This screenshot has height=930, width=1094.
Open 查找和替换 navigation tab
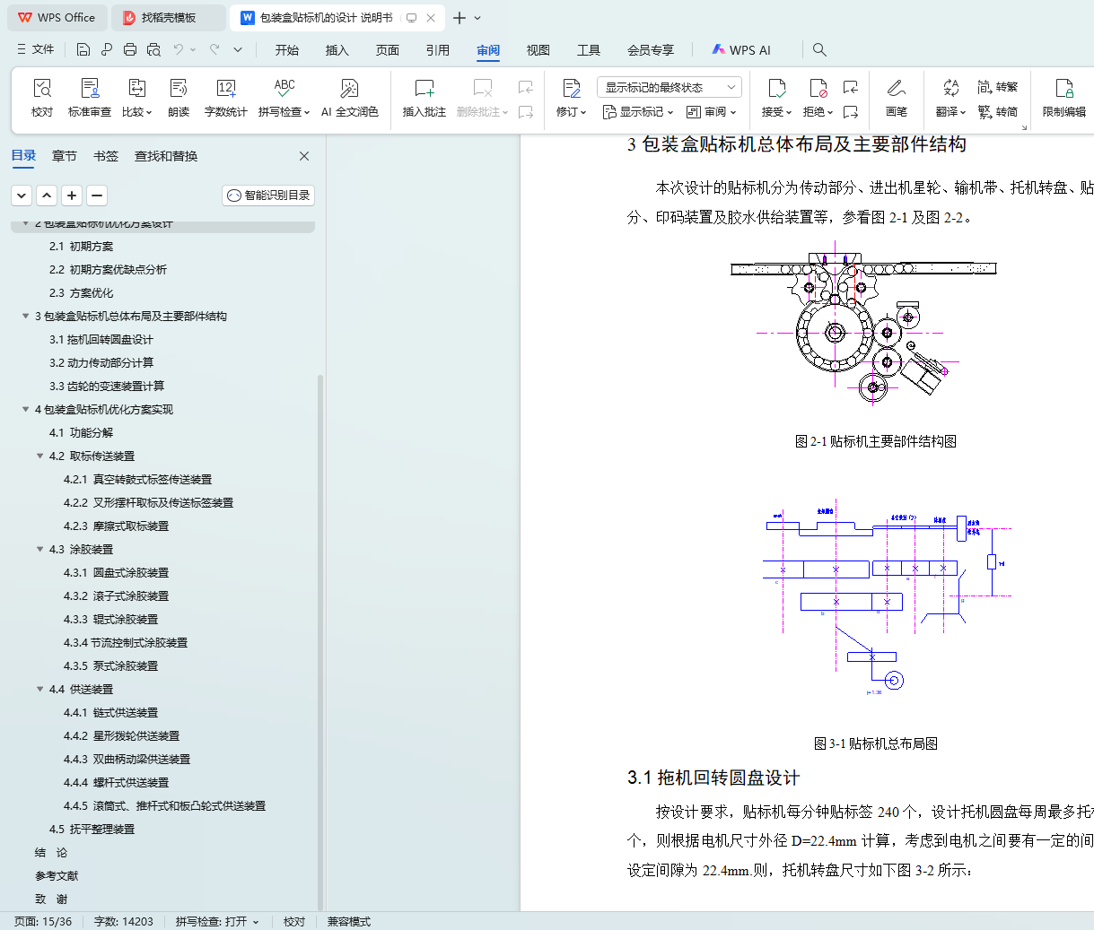(x=166, y=156)
